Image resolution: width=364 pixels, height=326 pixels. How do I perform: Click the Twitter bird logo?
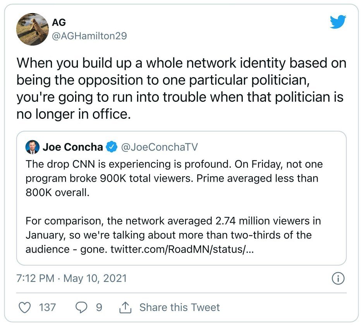(338, 22)
